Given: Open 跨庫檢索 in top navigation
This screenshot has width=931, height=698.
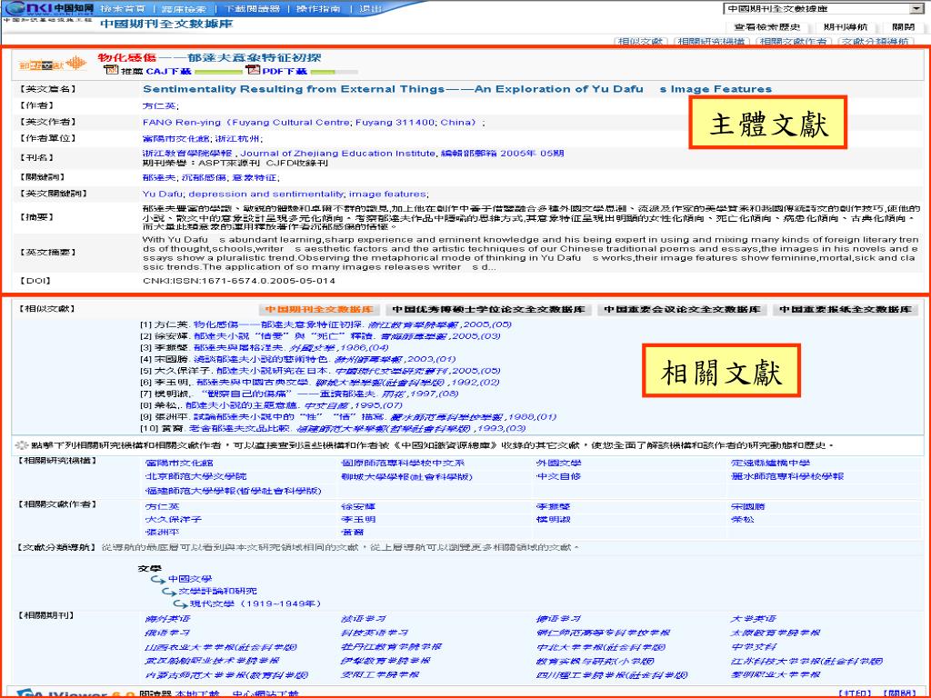Looking at the screenshot, I should click(x=184, y=9).
